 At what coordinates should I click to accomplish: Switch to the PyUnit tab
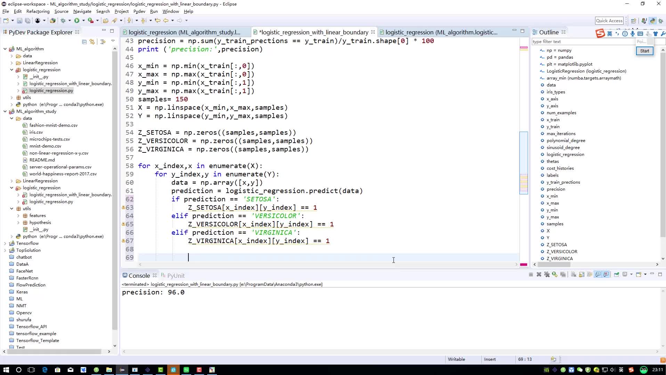tap(173, 275)
